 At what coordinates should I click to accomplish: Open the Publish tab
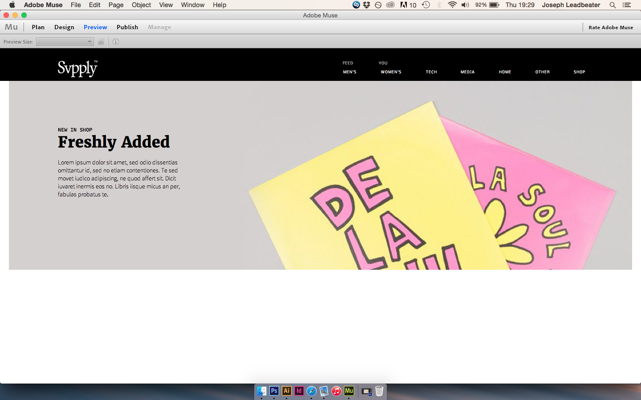coord(127,27)
